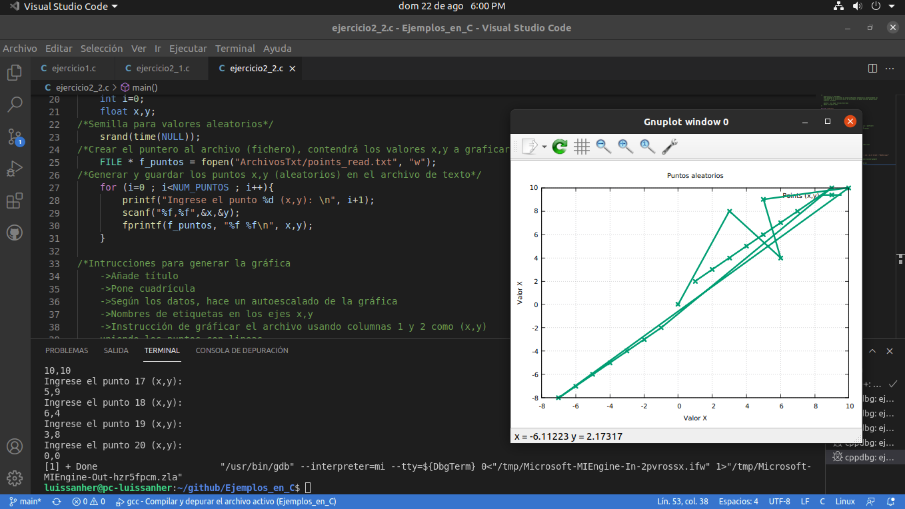905x509 pixels.
Task: Toggle the grid on the Gnuplot plot
Action: [581, 147]
